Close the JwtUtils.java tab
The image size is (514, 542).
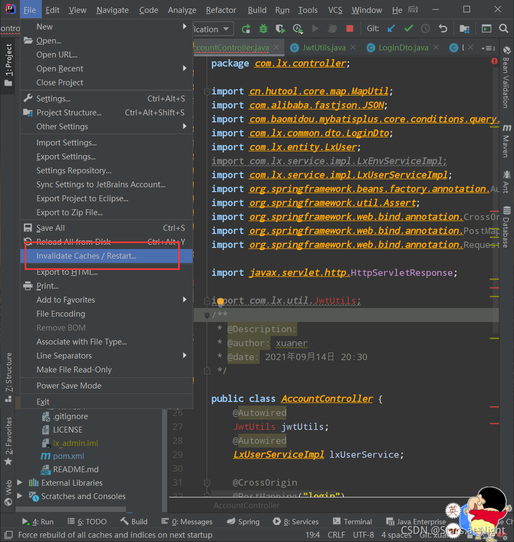pos(353,47)
